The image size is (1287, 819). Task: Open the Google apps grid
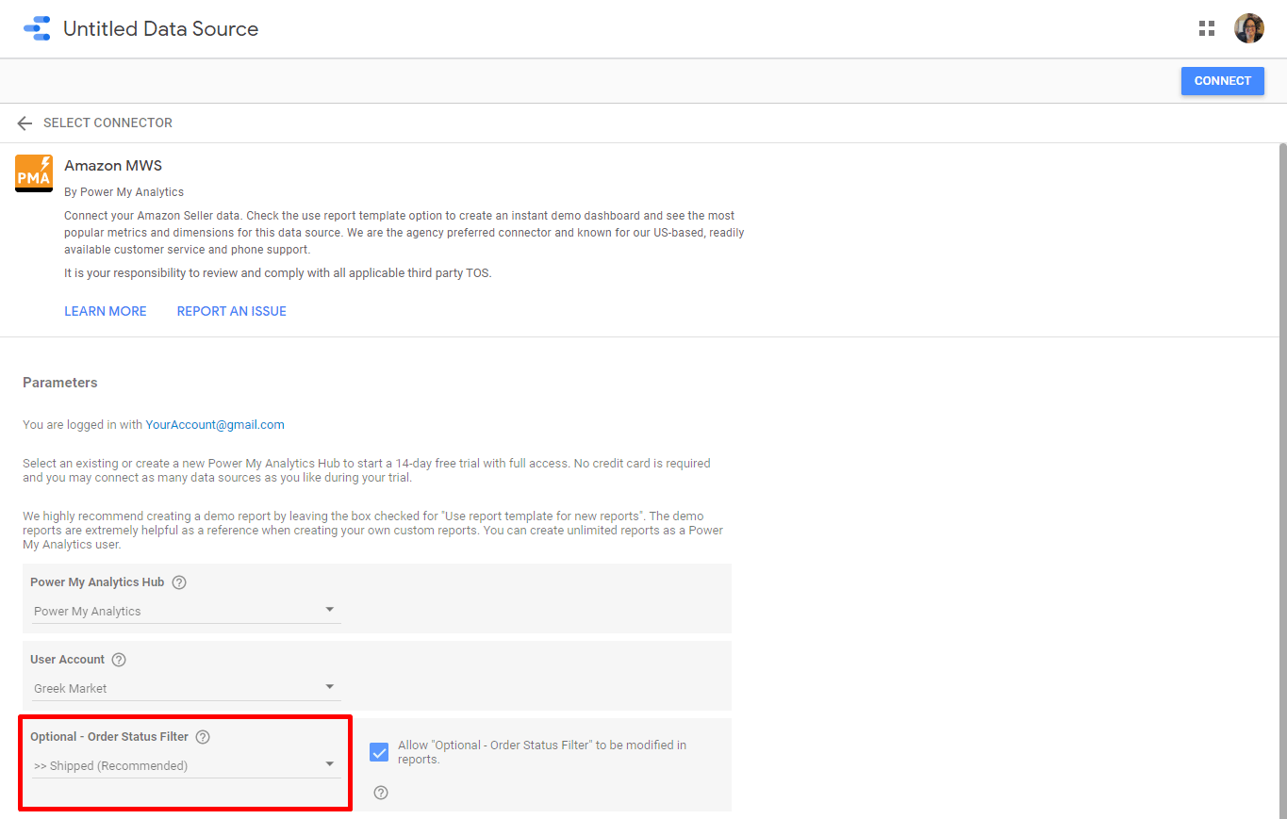click(x=1207, y=28)
